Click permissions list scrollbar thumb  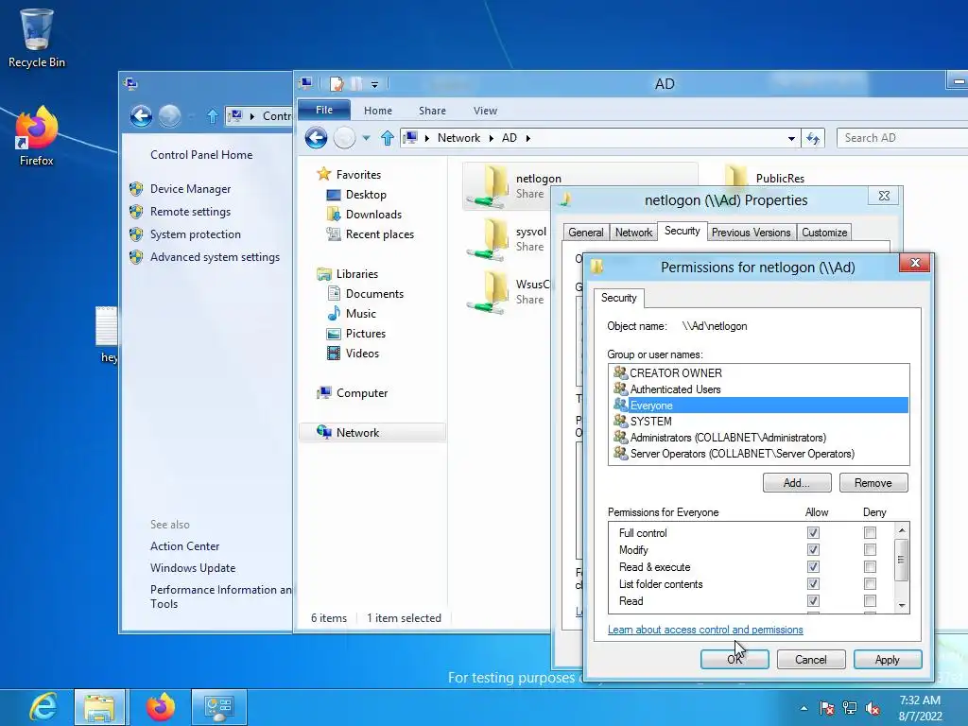[901, 560]
